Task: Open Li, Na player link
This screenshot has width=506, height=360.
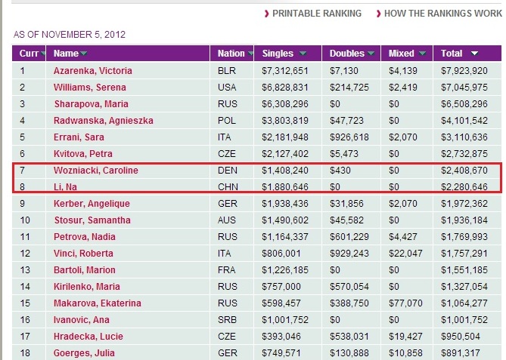Action: coord(65,187)
